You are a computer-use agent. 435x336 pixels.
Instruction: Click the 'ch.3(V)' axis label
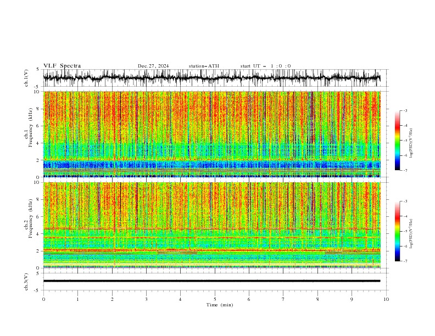pos(26,282)
